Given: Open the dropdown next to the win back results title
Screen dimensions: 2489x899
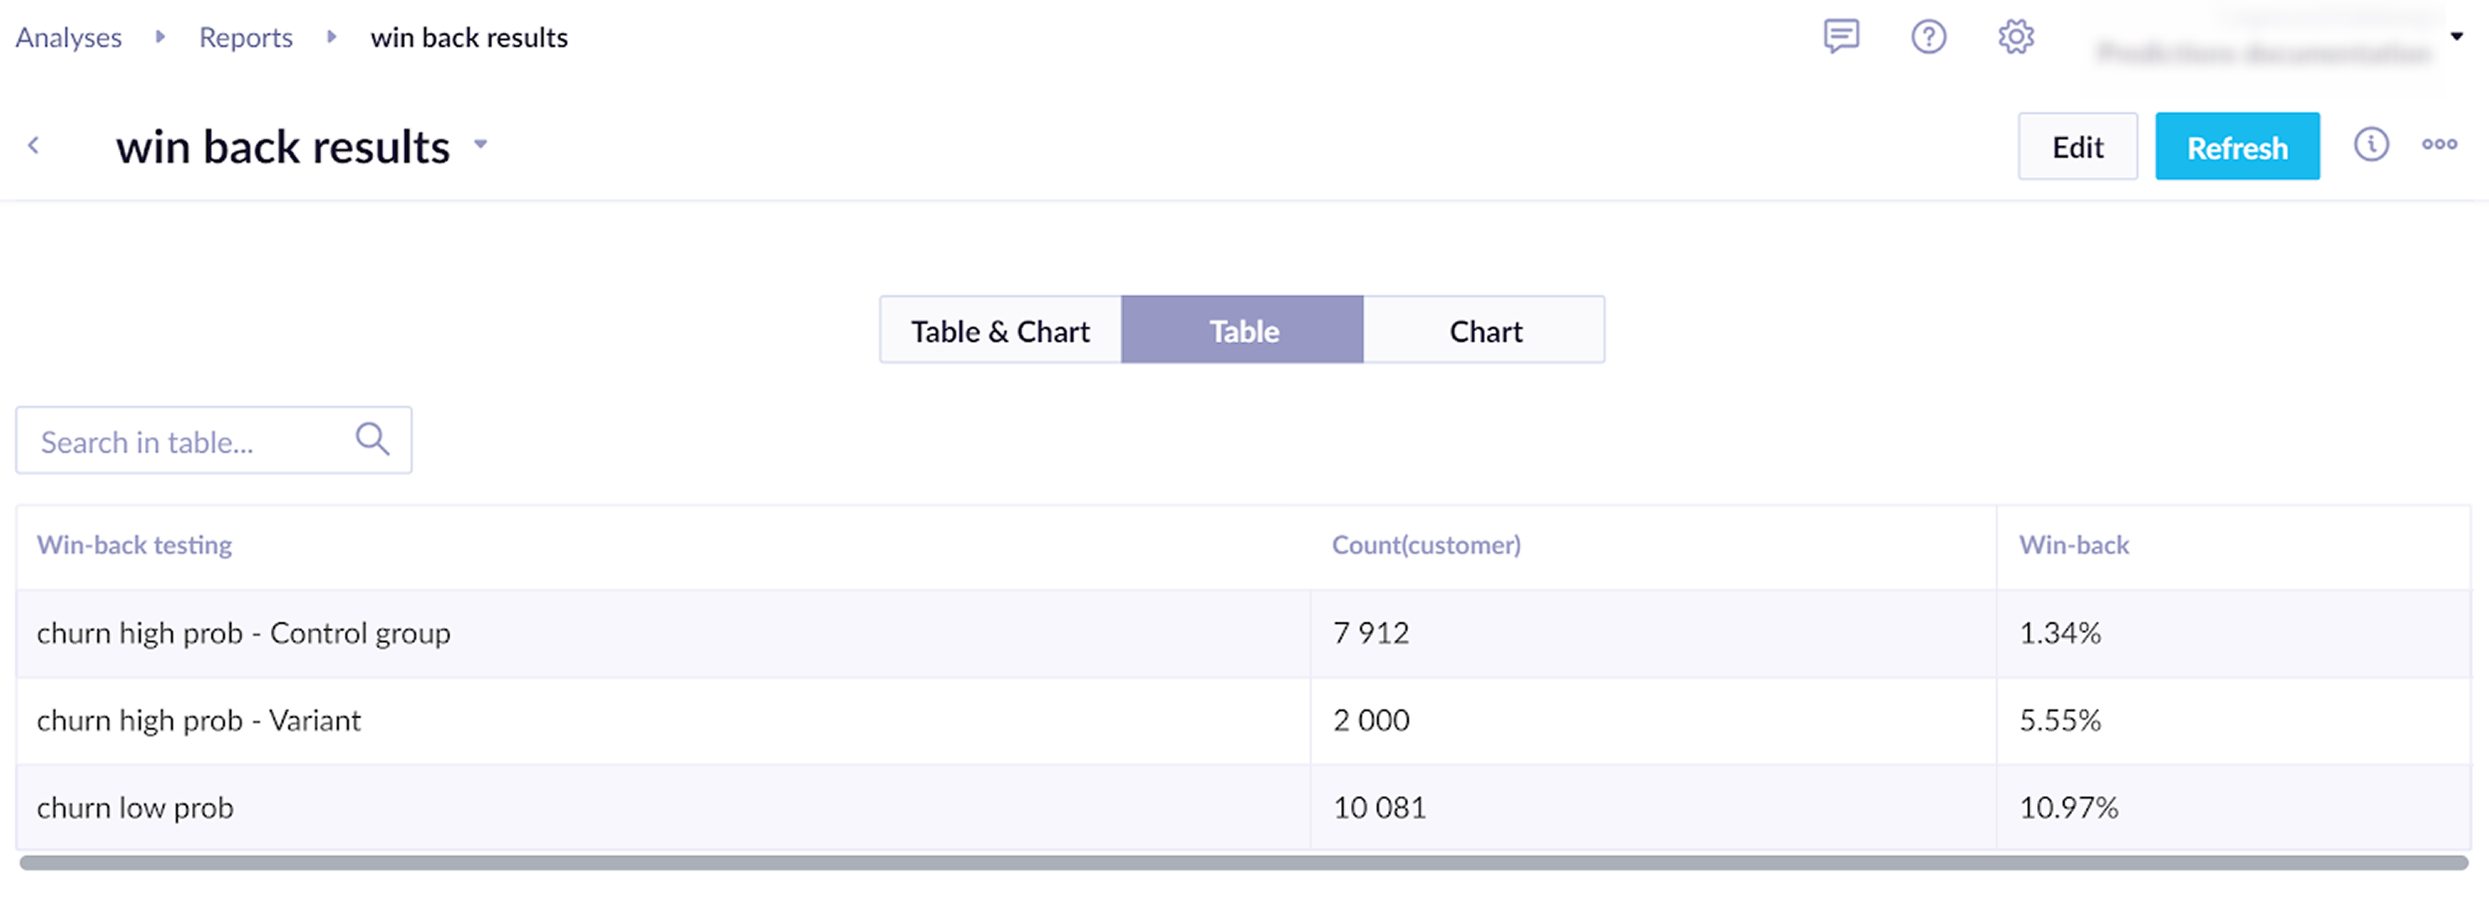Looking at the screenshot, I should tap(482, 145).
